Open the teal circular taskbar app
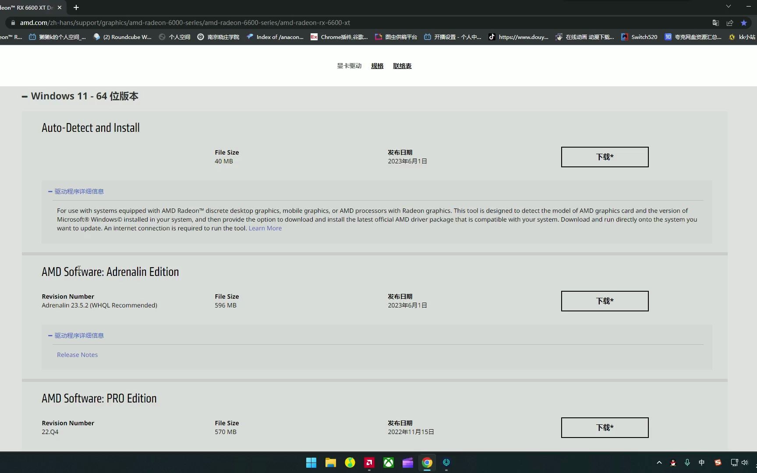The height and width of the screenshot is (473, 757). 446,462
